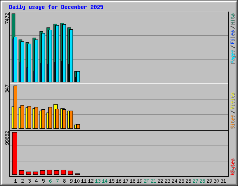Click day 24 on the x-axis
This screenshot has height=186, width=238.
[x=174, y=181]
